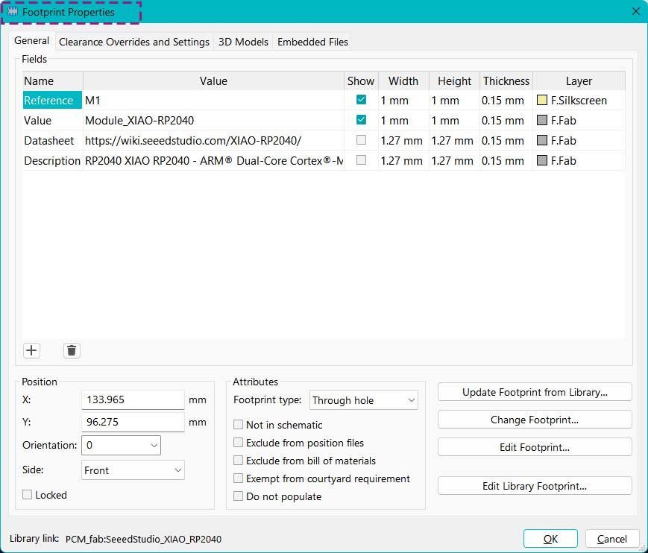Click the Datasheet field name cell

click(52, 140)
